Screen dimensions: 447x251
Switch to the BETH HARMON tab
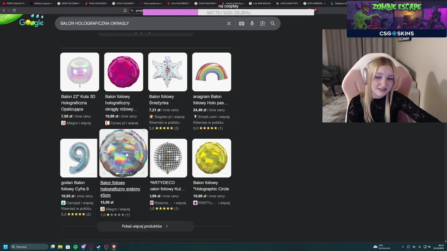314,3
